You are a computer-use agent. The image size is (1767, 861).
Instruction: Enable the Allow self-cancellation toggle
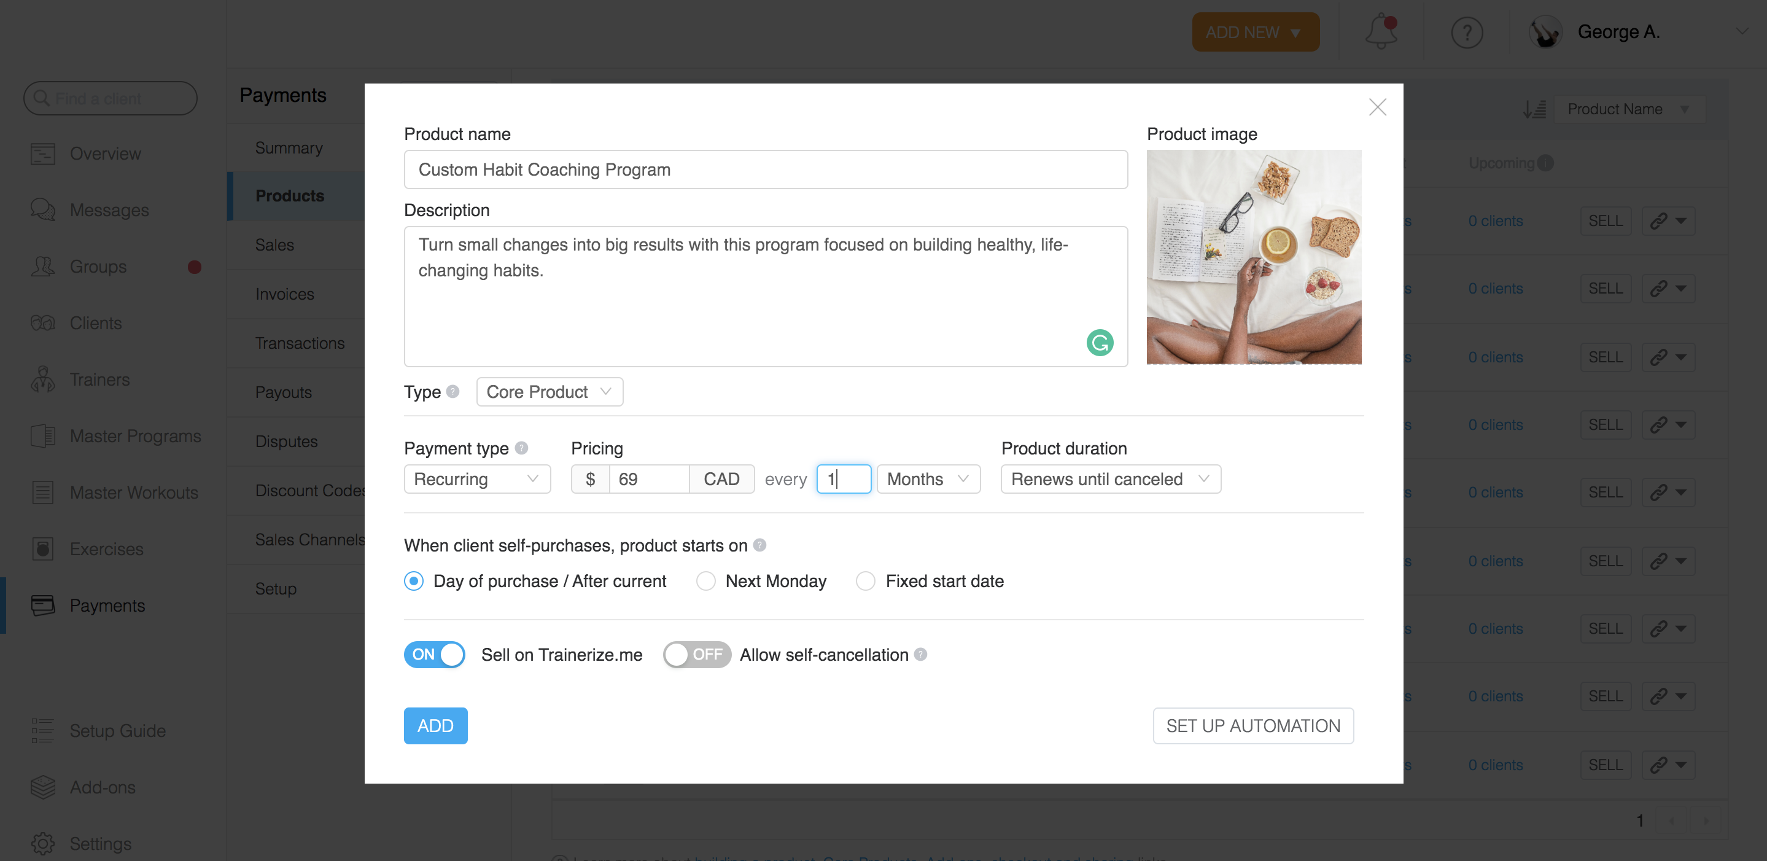click(696, 655)
